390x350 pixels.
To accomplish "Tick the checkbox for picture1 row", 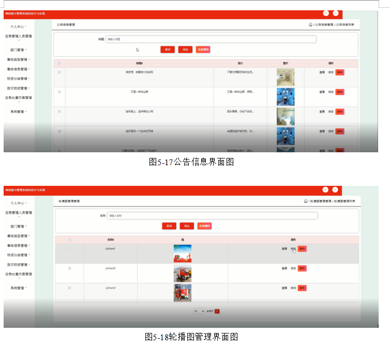I will [70, 248].
